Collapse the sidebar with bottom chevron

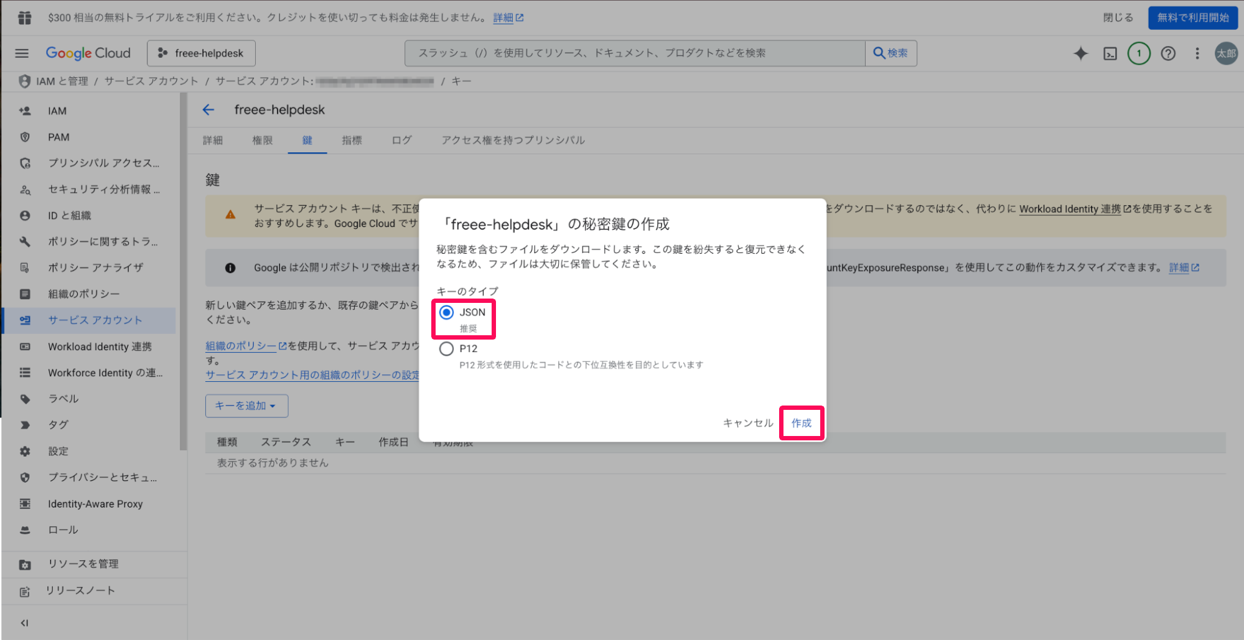(x=24, y=623)
